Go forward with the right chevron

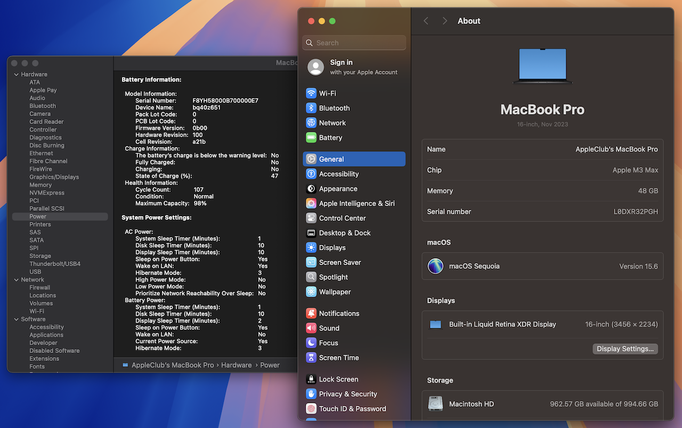pos(444,21)
